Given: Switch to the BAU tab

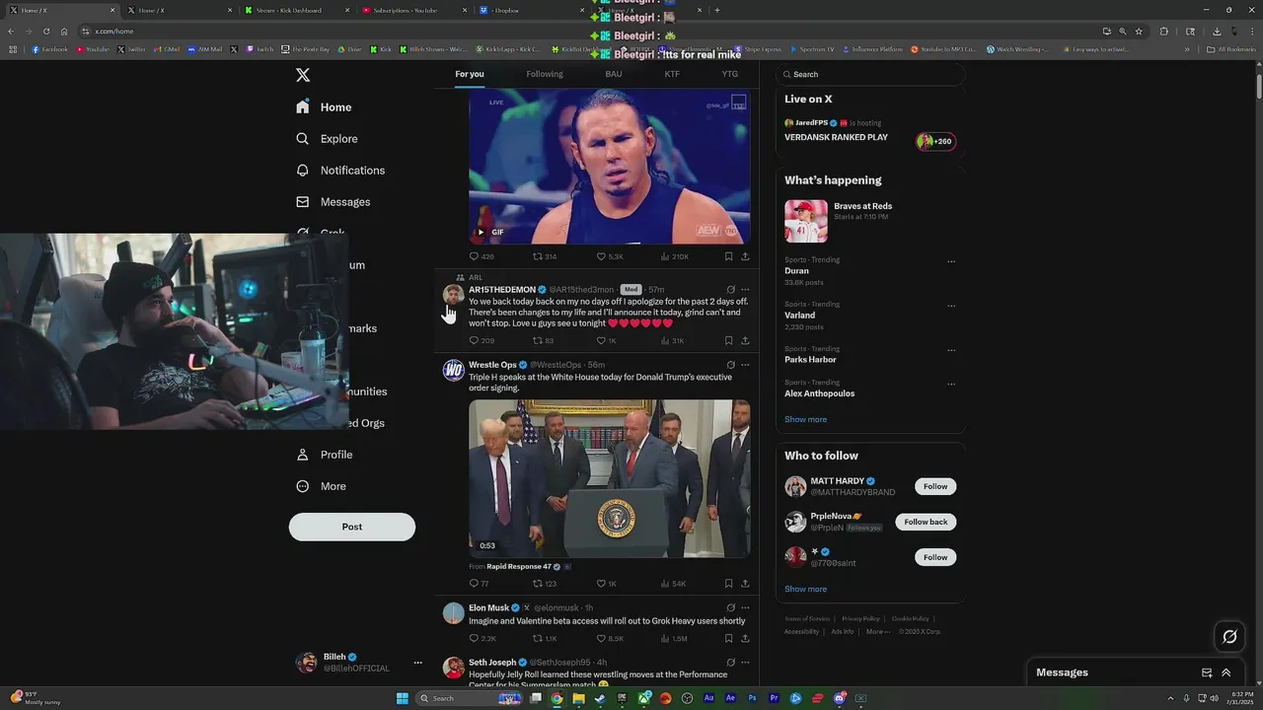Looking at the screenshot, I should (614, 74).
